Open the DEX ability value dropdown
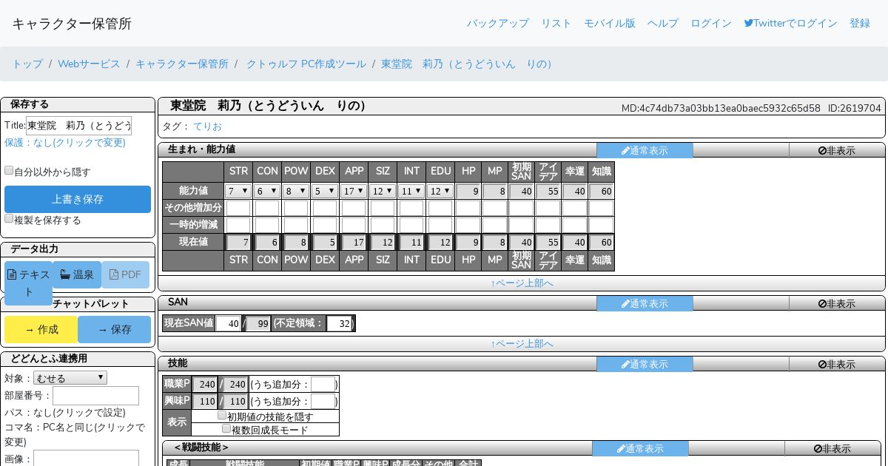The width and height of the screenshot is (888, 466). [x=325, y=191]
